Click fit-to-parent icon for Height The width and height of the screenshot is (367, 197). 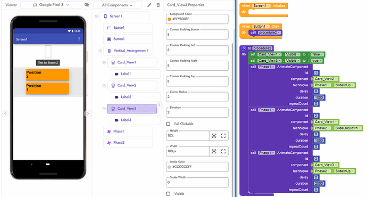(223, 136)
